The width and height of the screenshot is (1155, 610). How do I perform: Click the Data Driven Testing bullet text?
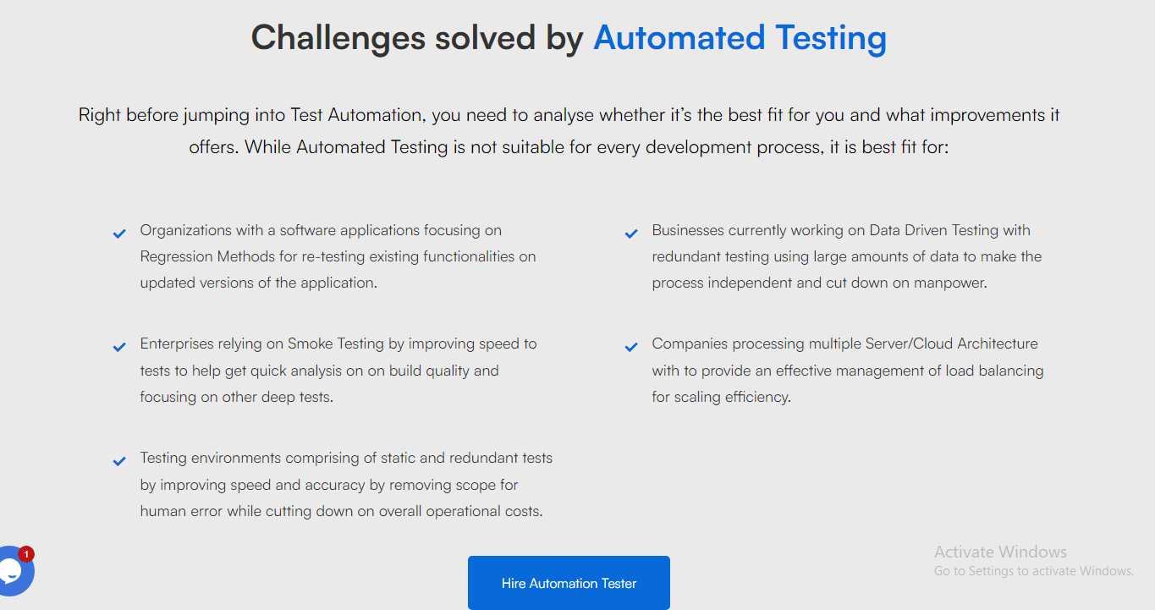point(847,256)
